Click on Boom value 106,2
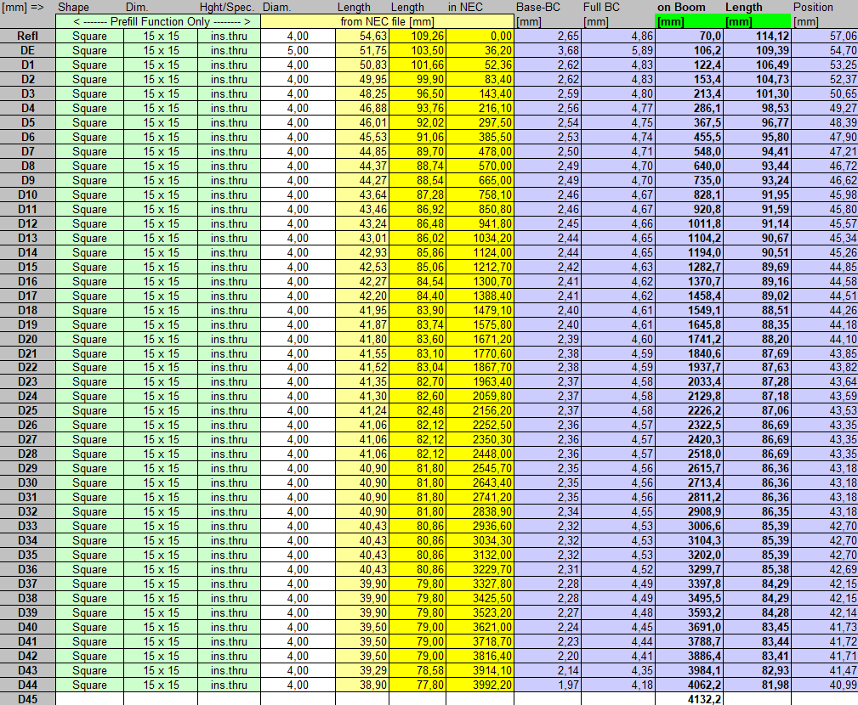The width and height of the screenshot is (858, 705). click(690, 50)
